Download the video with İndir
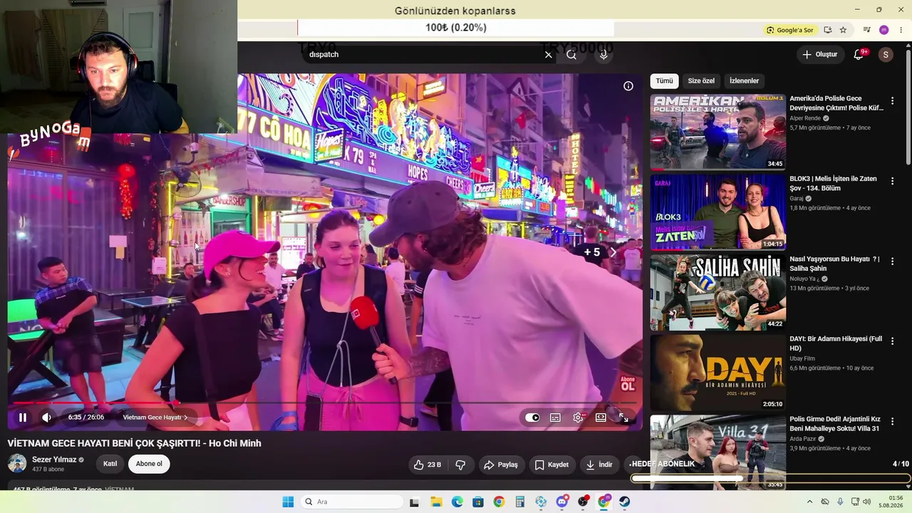The image size is (912, 513). pyautogui.click(x=599, y=465)
